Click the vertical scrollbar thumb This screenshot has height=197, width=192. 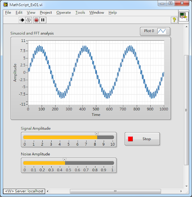[186, 110]
